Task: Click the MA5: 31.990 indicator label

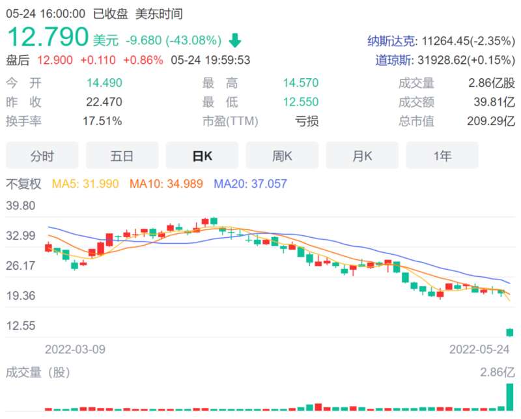Action: click(85, 184)
